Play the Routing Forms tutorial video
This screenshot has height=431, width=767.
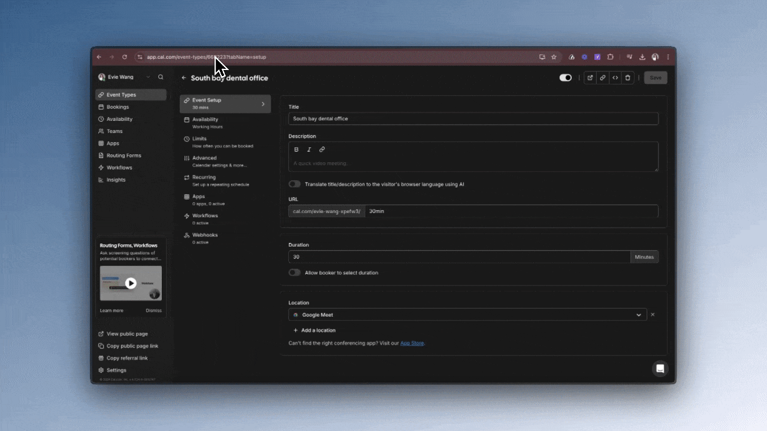pyautogui.click(x=131, y=283)
